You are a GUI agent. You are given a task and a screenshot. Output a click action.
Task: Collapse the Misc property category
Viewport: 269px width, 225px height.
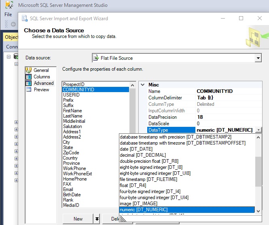coord(142,85)
